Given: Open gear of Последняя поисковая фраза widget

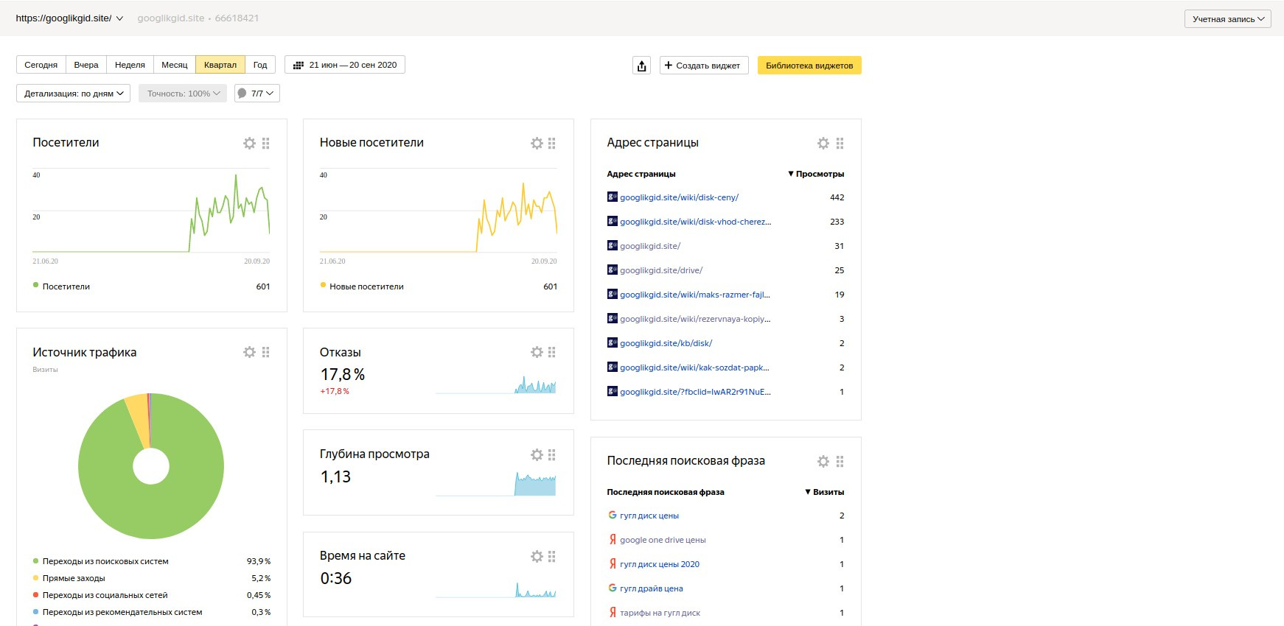Looking at the screenshot, I should pyautogui.click(x=823, y=462).
